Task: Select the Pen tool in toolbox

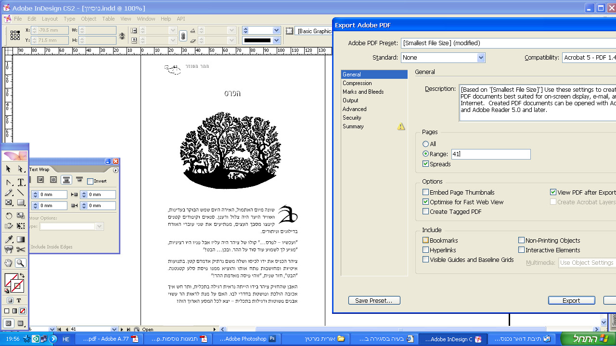Action: coord(8,182)
